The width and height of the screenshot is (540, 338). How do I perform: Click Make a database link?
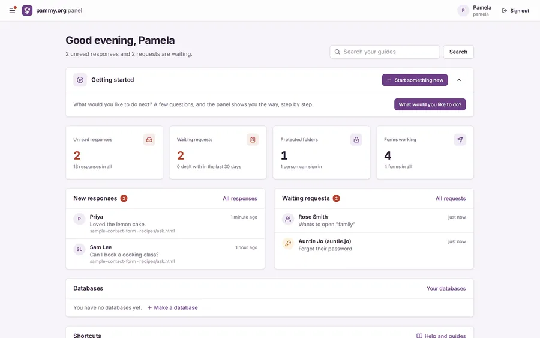[172, 307]
